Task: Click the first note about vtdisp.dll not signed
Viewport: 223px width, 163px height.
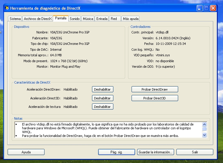Action: [108, 128]
